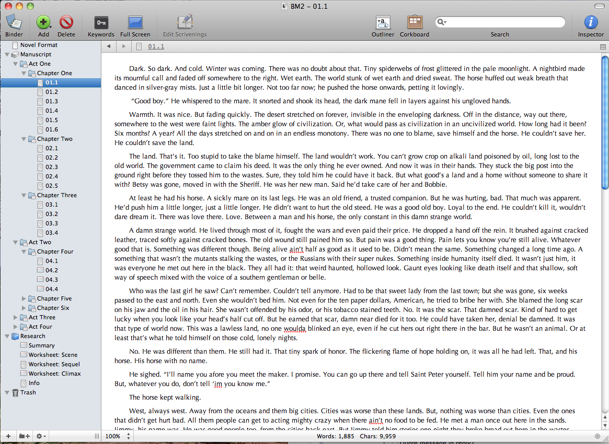Click the Chapter One folder icon
Image resolution: width=609 pixels, height=444 pixels.
[32, 73]
